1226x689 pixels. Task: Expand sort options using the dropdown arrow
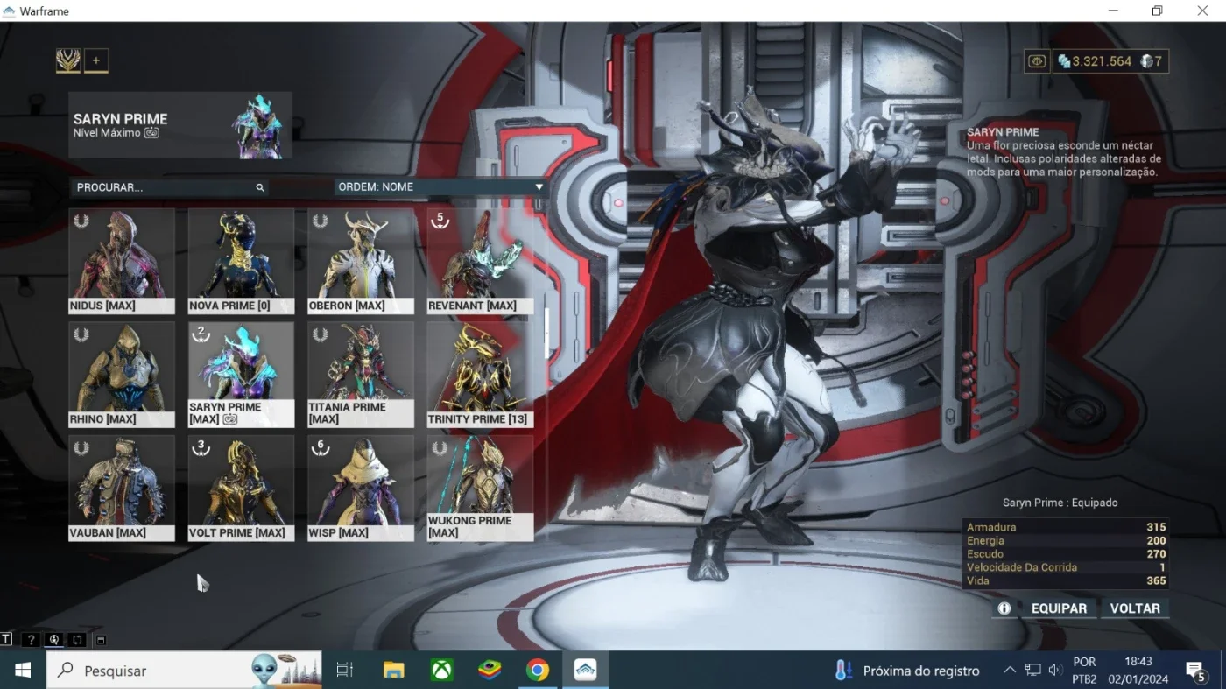(x=539, y=187)
